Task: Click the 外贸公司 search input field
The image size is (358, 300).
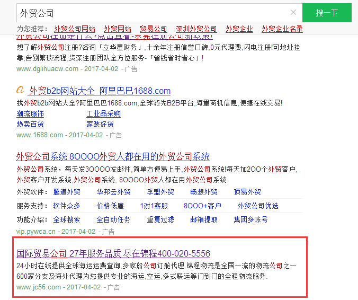Action: coord(148,13)
